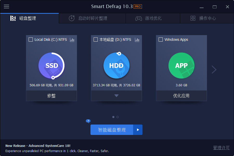Open the chart icon on Local Disk (C:)
This screenshot has height=156, width=234.
coord(72,40)
